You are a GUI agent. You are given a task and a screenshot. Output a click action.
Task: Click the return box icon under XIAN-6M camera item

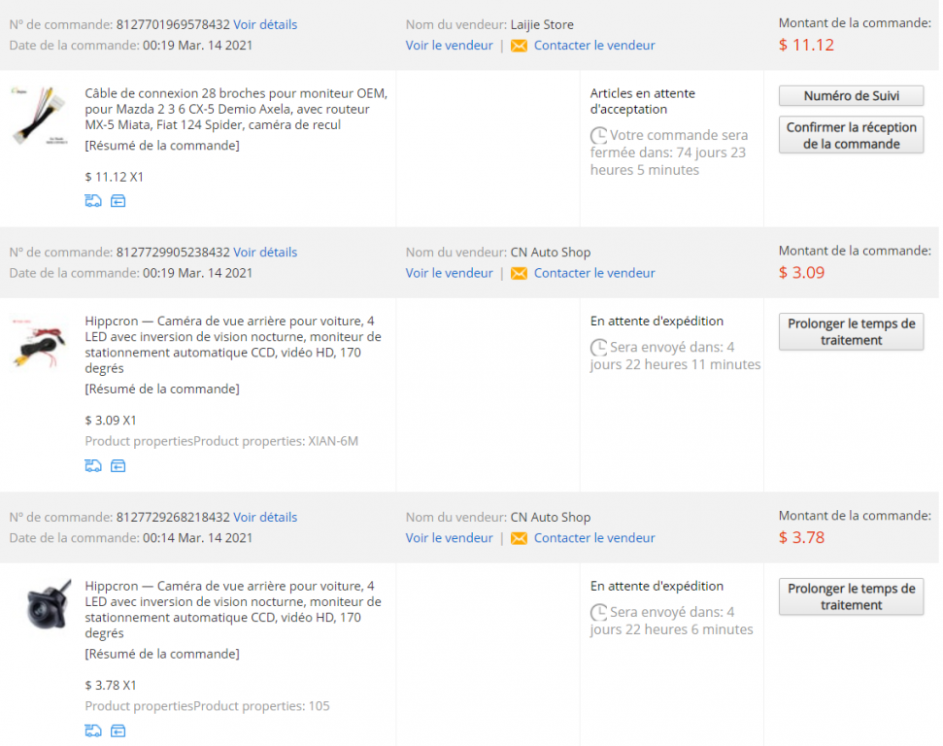pos(118,465)
